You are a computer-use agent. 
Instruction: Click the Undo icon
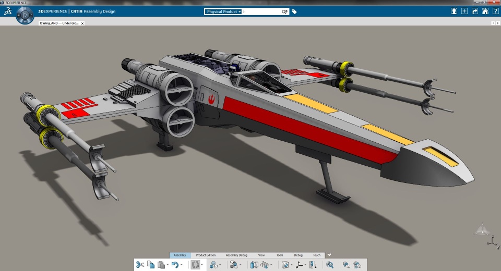point(175,265)
